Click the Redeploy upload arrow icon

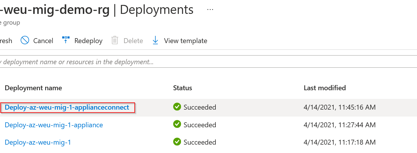pyautogui.click(x=66, y=40)
